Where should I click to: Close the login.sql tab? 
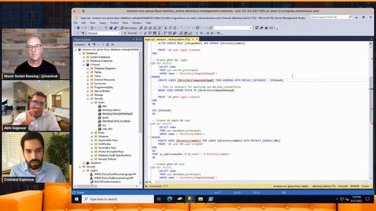197,39
